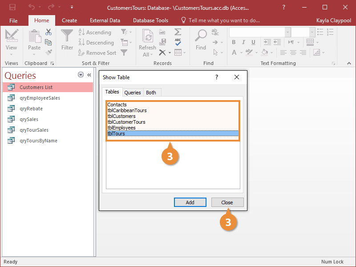This screenshot has height=267, width=356.
Task: Open Clipboard group dialog launcher
Action: click(x=53, y=64)
